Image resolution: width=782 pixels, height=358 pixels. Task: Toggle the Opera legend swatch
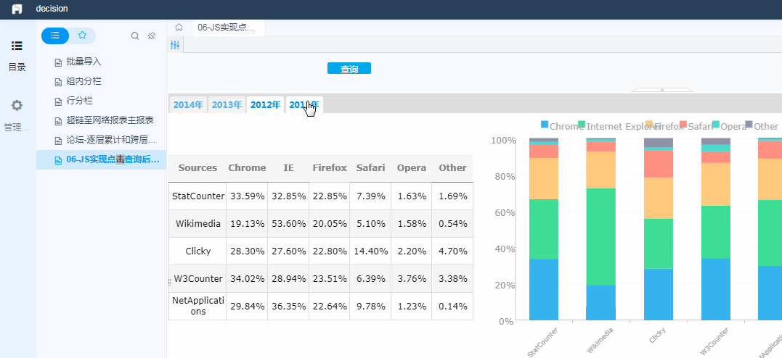point(716,124)
